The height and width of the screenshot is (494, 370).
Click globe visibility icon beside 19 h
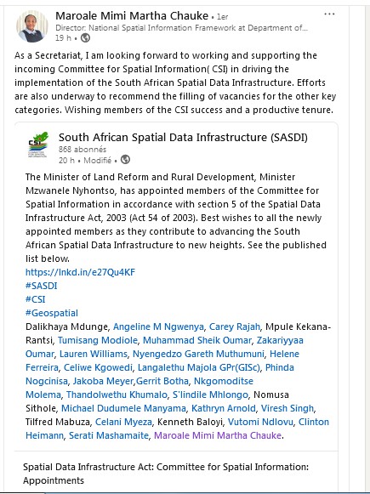pos(85,38)
